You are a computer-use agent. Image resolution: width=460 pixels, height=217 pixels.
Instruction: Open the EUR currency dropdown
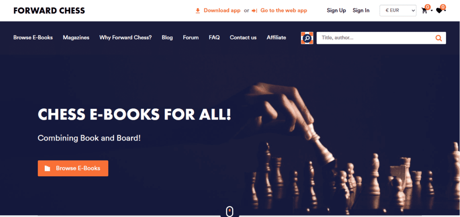[x=398, y=10]
